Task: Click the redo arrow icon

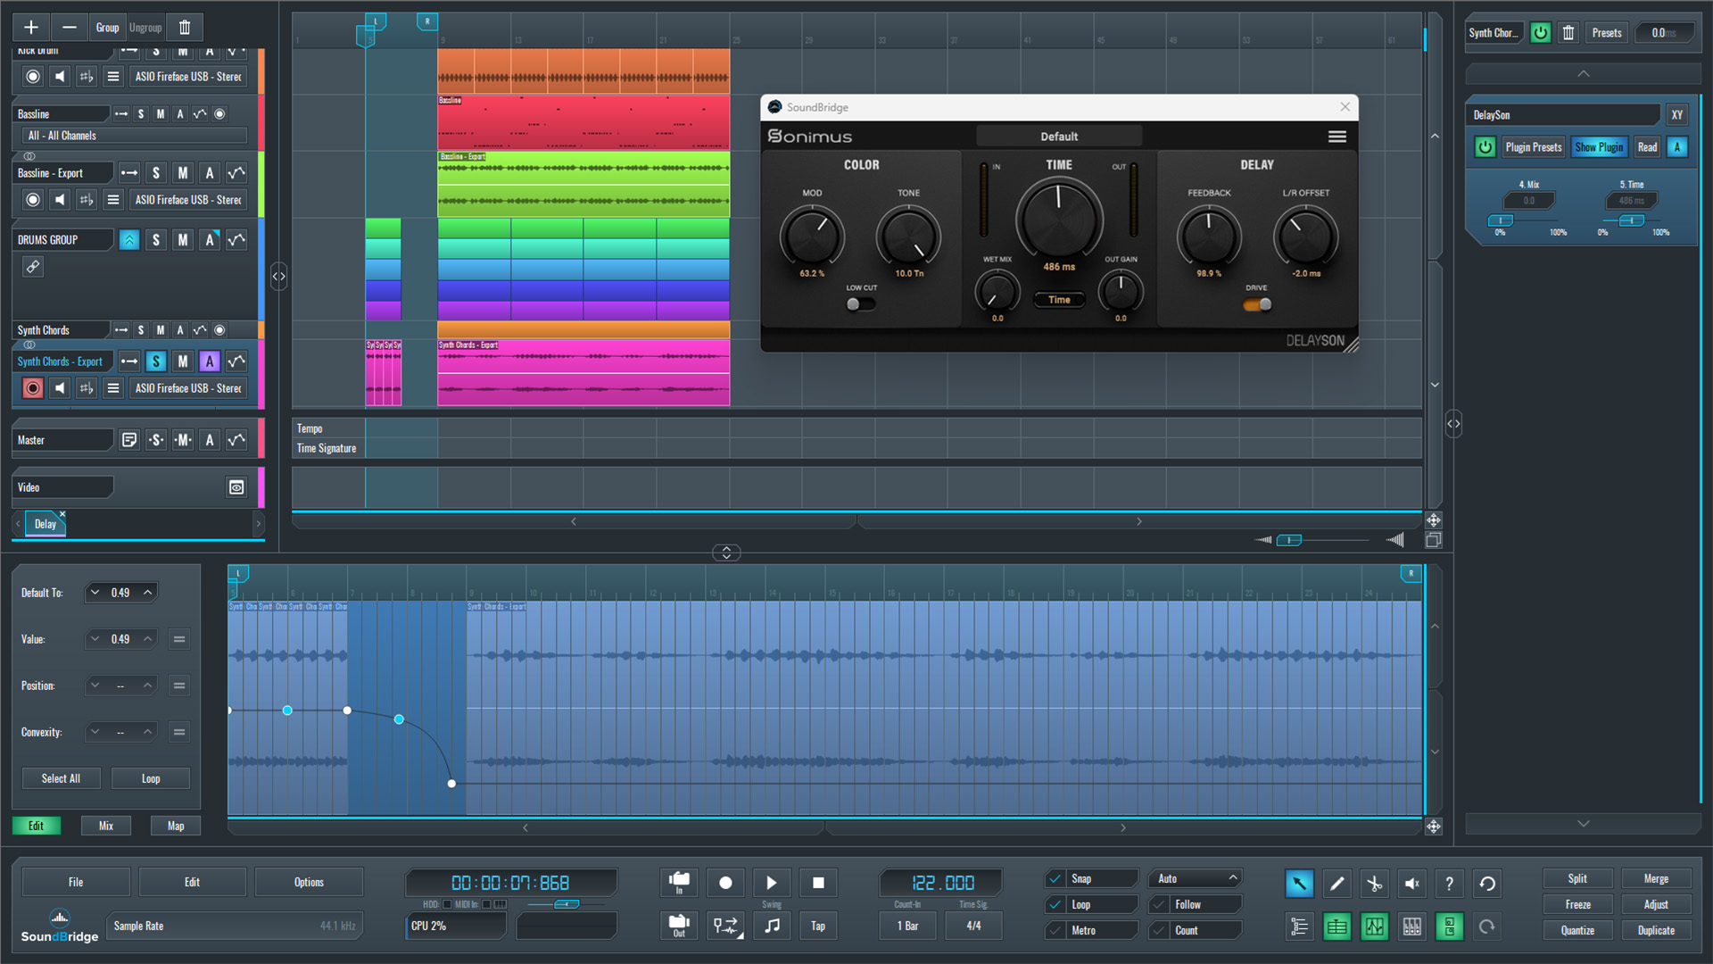Action: (1487, 927)
